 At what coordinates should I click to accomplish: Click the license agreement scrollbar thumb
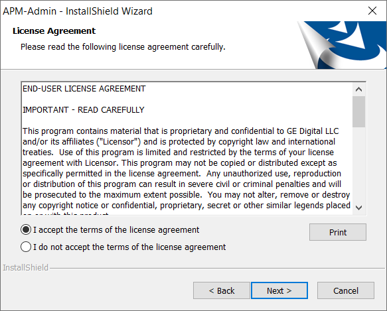pyautogui.click(x=358, y=111)
